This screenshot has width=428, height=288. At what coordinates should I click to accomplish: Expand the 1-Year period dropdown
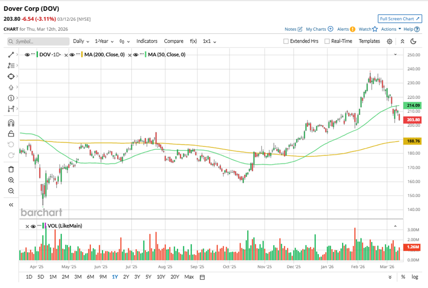(104, 41)
